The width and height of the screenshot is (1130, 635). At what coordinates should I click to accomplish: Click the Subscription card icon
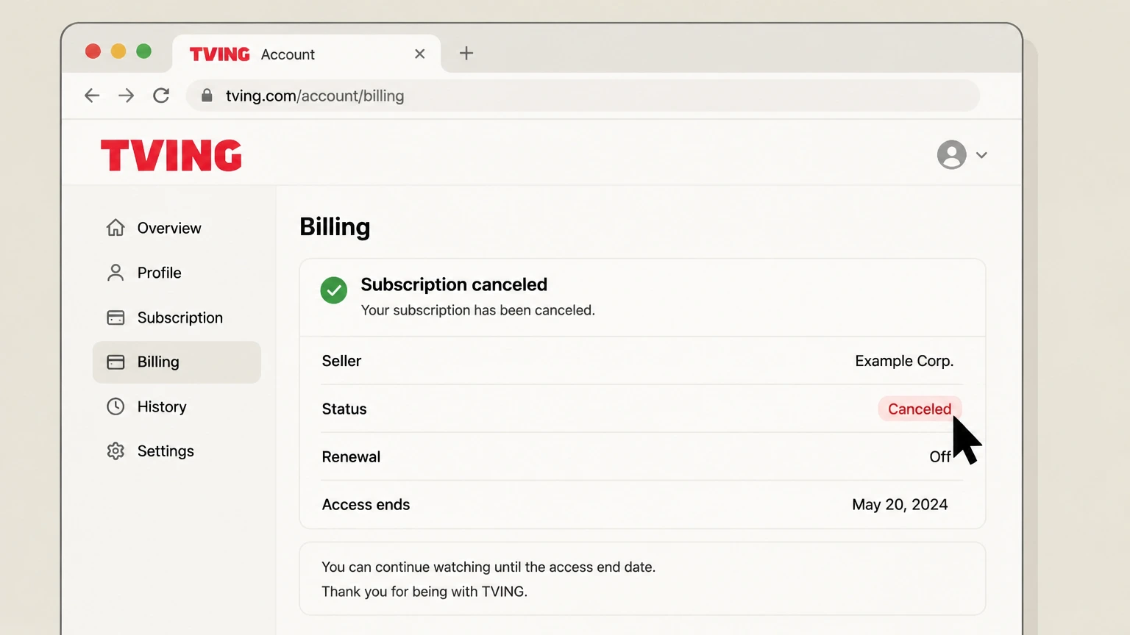pyautogui.click(x=116, y=317)
